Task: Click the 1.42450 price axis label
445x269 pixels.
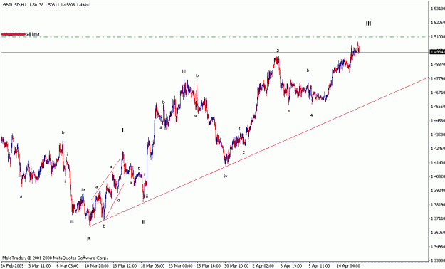Action: [438, 149]
